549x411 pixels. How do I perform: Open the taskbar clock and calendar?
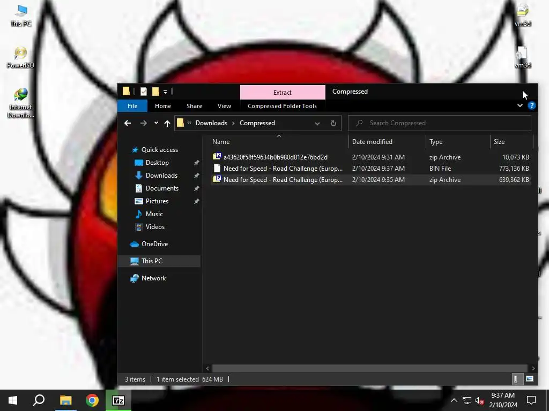503,400
